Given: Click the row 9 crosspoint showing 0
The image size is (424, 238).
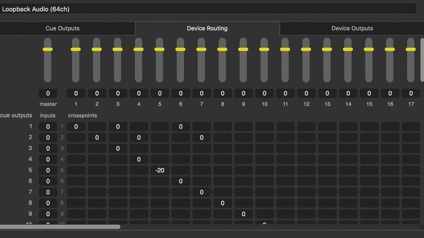Looking at the screenshot, I should pyautogui.click(x=243, y=214).
